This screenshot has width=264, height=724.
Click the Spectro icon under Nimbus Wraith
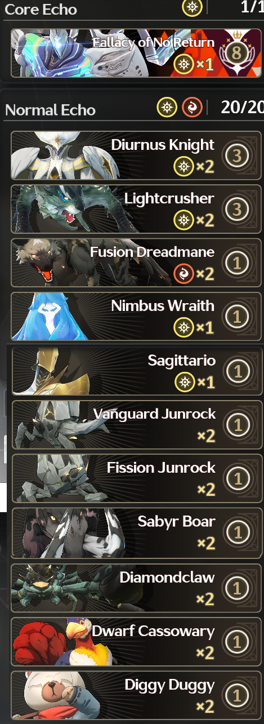coord(183,328)
